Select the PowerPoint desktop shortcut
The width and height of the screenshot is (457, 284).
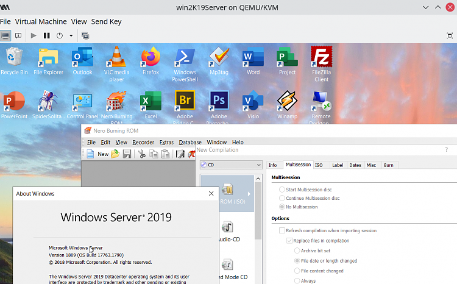(x=14, y=105)
